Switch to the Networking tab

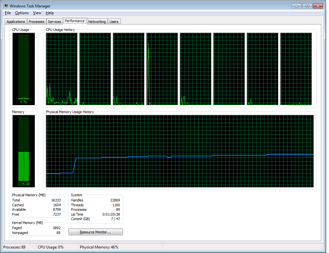click(97, 22)
